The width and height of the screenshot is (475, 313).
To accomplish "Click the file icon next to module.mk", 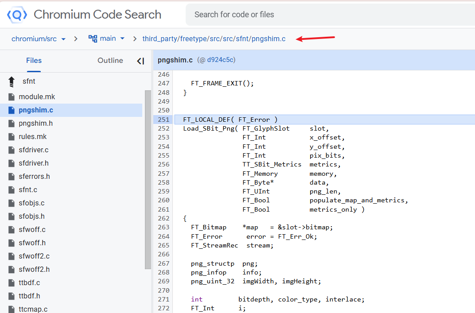I will (x=12, y=97).
